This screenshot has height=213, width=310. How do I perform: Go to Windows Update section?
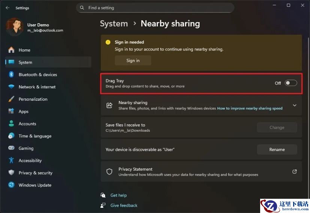(x=35, y=185)
